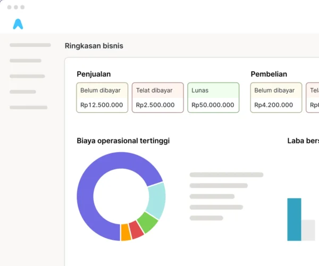Select the Biaya operasional tertinggi heading
Screen dimensions: 319x266
[x=123, y=141]
